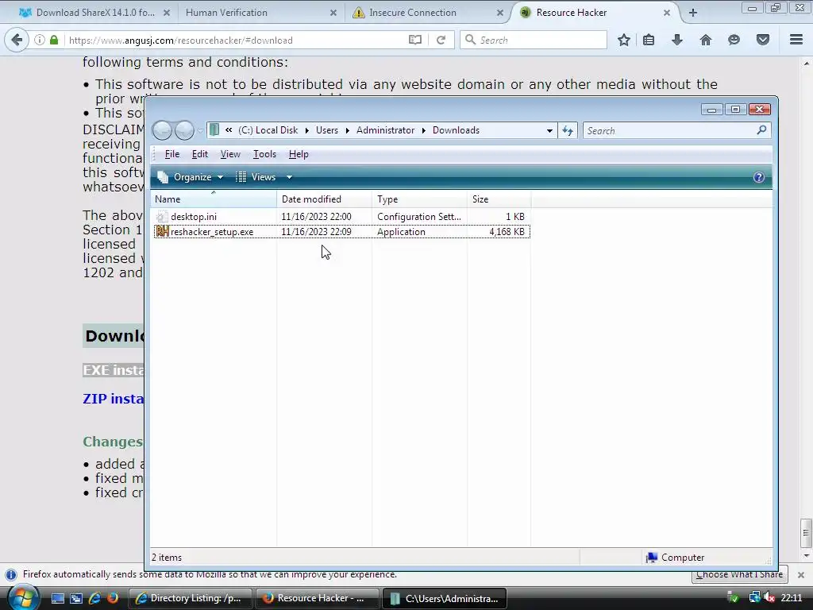Click Explorer back navigation button
813x610 pixels.
(162, 130)
